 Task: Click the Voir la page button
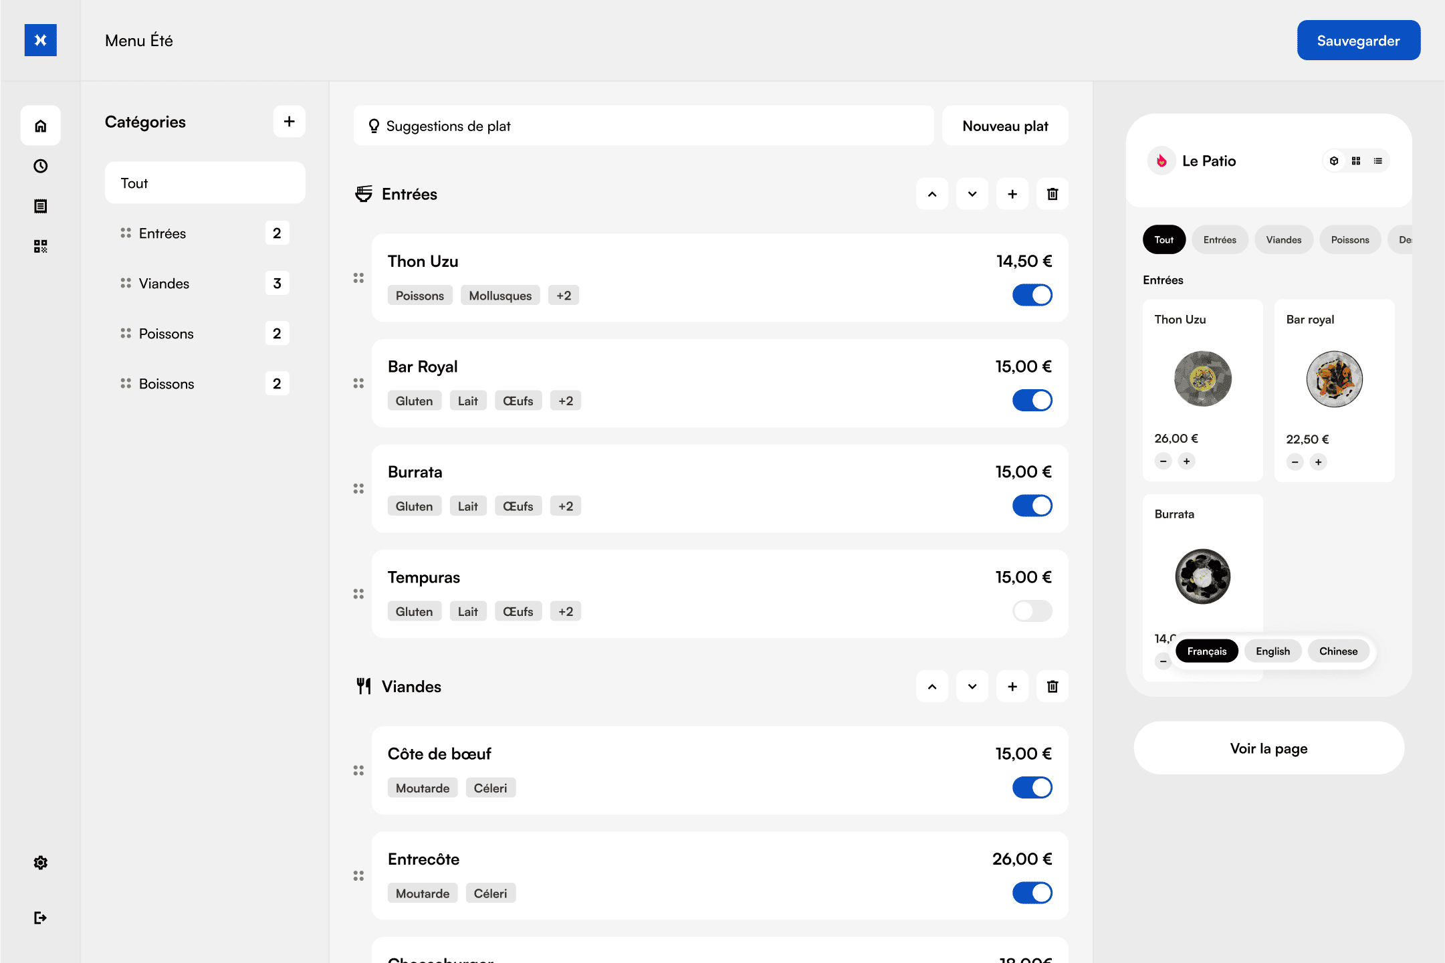[x=1268, y=748]
